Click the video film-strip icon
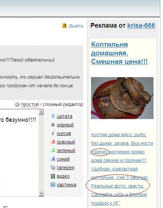 pos(53,176)
